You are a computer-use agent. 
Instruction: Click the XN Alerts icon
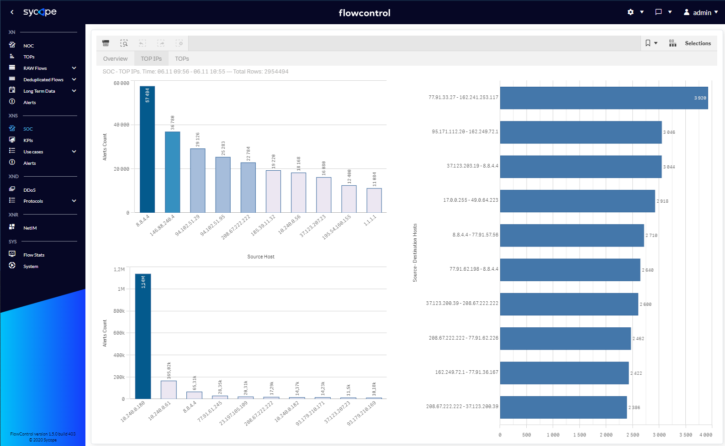click(12, 102)
